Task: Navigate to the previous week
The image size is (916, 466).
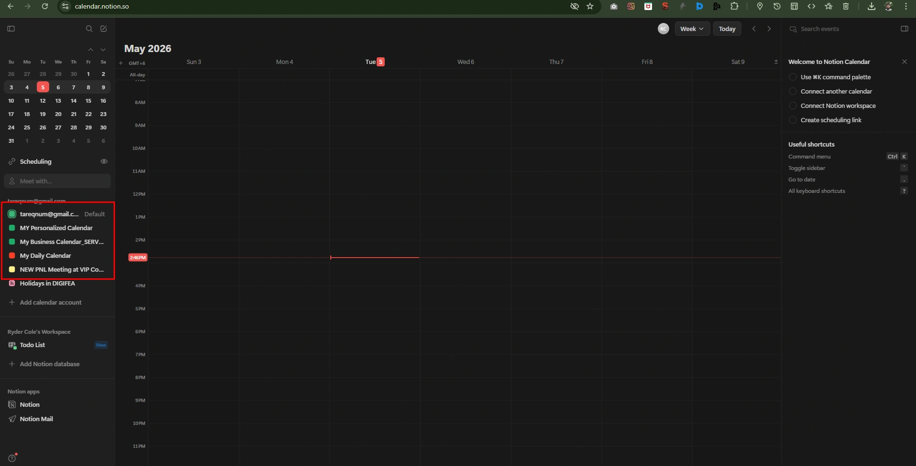Action: pos(754,29)
